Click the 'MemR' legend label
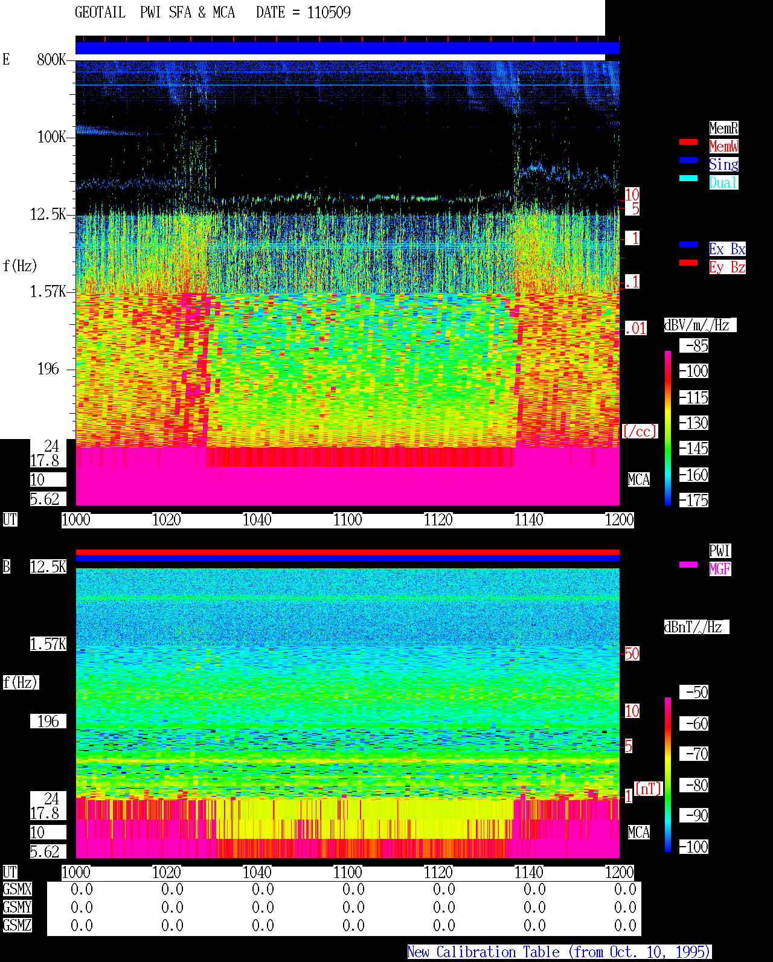773x962 pixels. pyautogui.click(x=723, y=128)
